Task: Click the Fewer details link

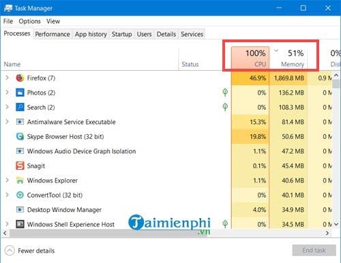Action: (x=36, y=251)
